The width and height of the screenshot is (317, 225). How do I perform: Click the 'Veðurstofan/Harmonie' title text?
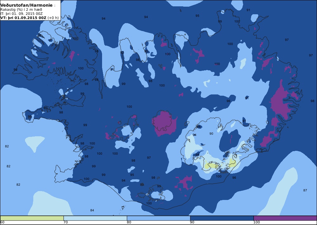click(27, 5)
